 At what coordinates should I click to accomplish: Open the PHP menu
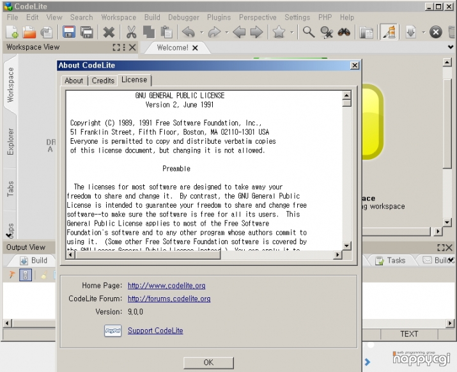tap(325, 17)
